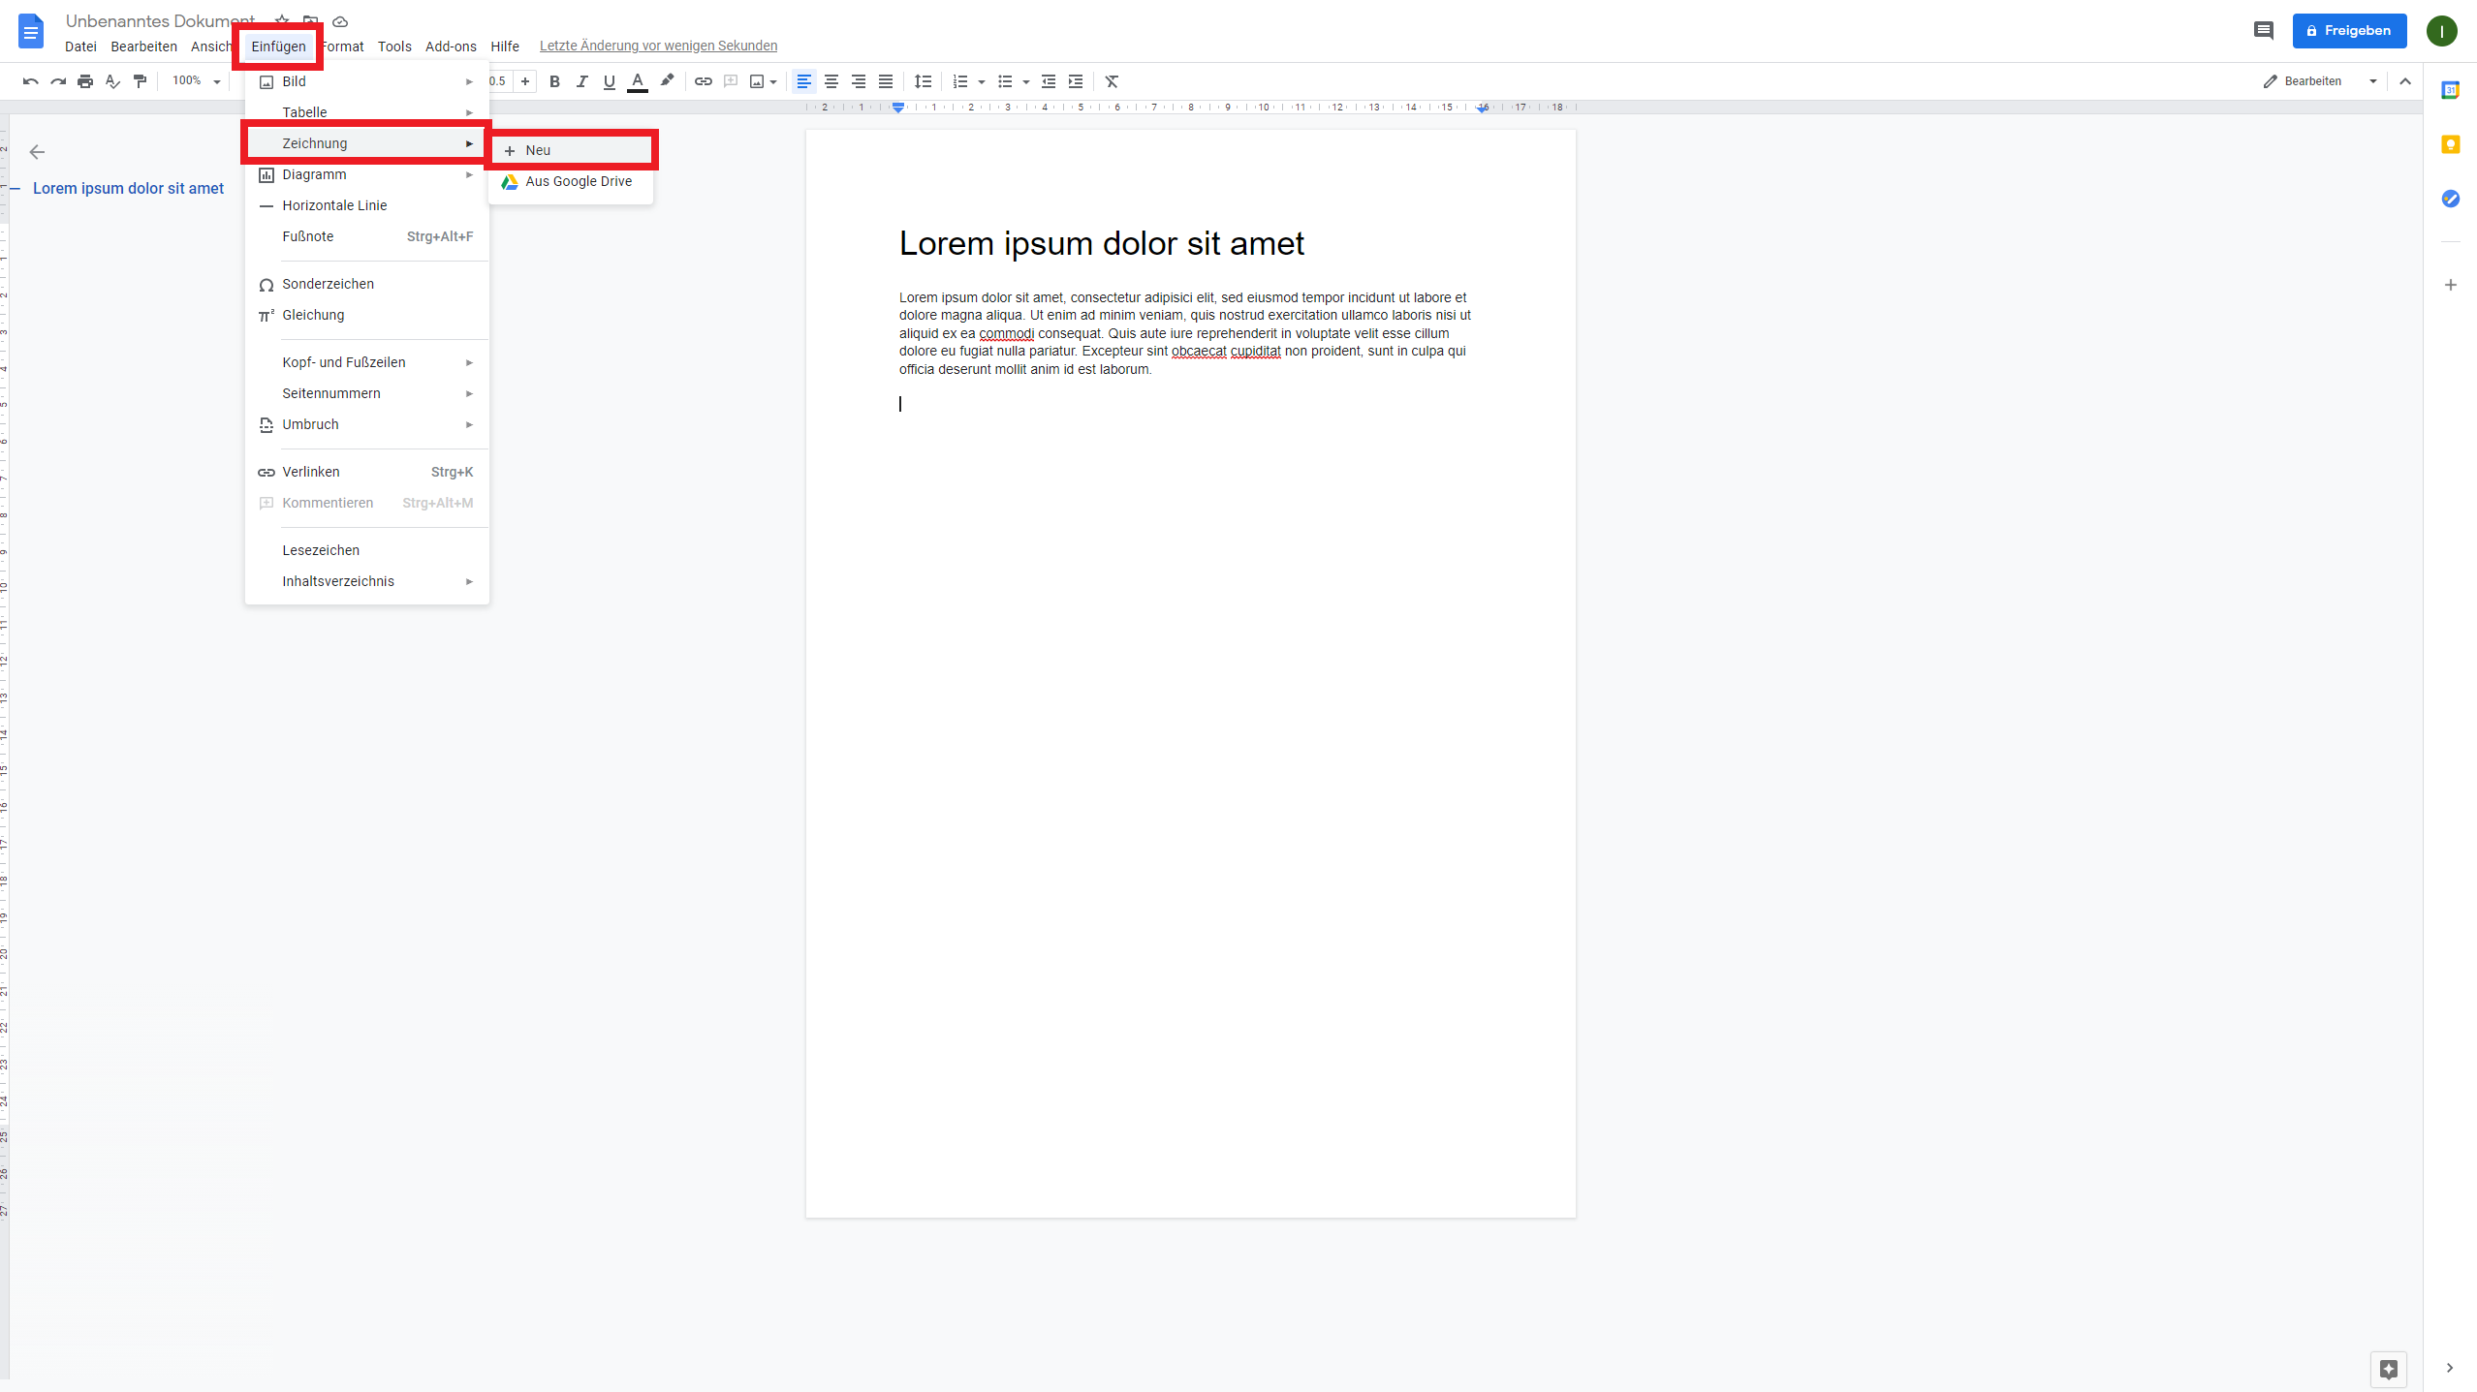Open the zoom percentage dropdown
The height and width of the screenshot is (1392, 2477).
193,81
